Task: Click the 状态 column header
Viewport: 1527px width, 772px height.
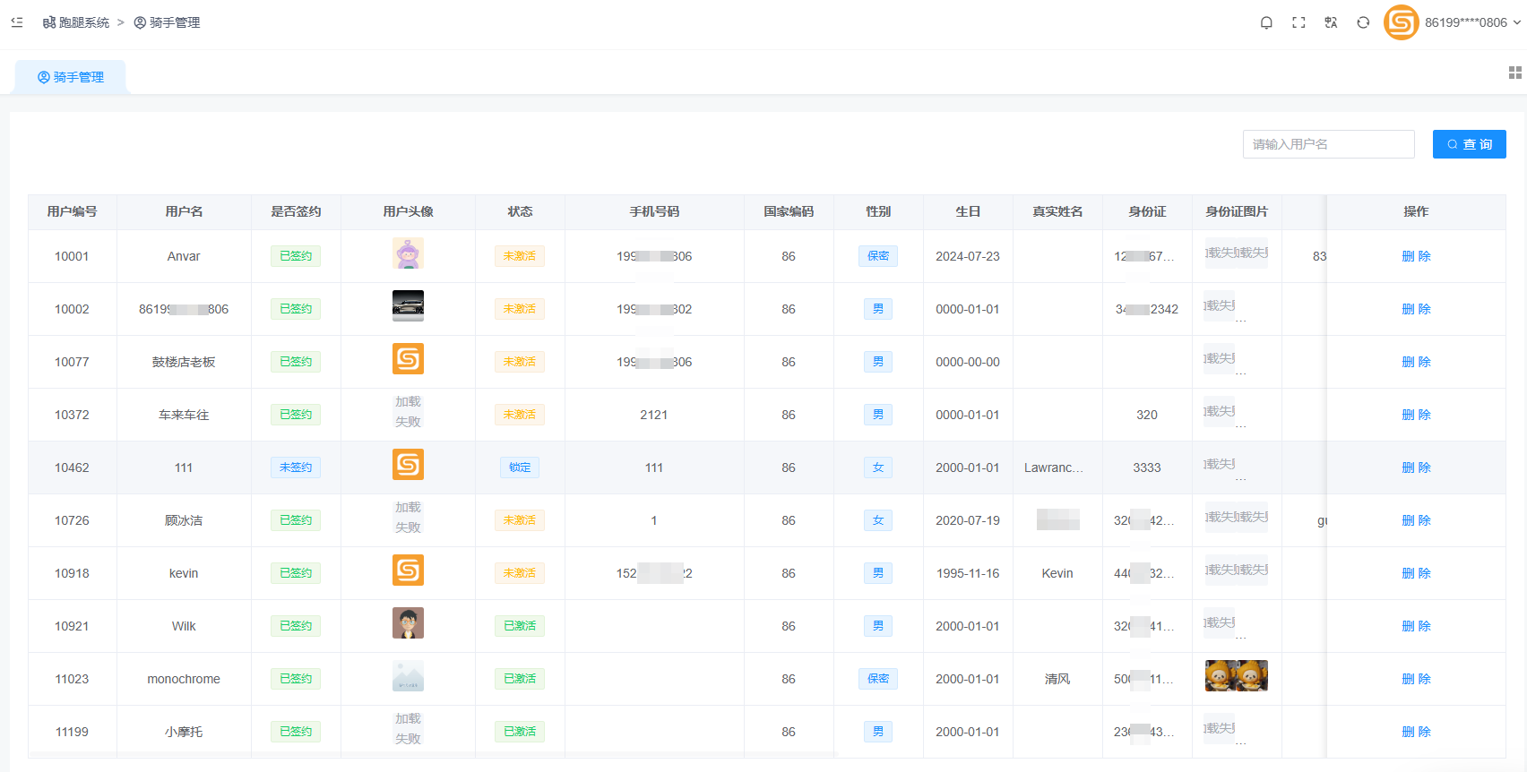Action: click(520, 211)
